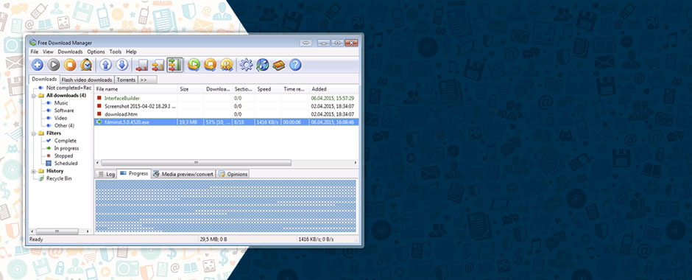This screenshot has height=280, width=692.
Task: Open the Options menu
Action: 96,52
